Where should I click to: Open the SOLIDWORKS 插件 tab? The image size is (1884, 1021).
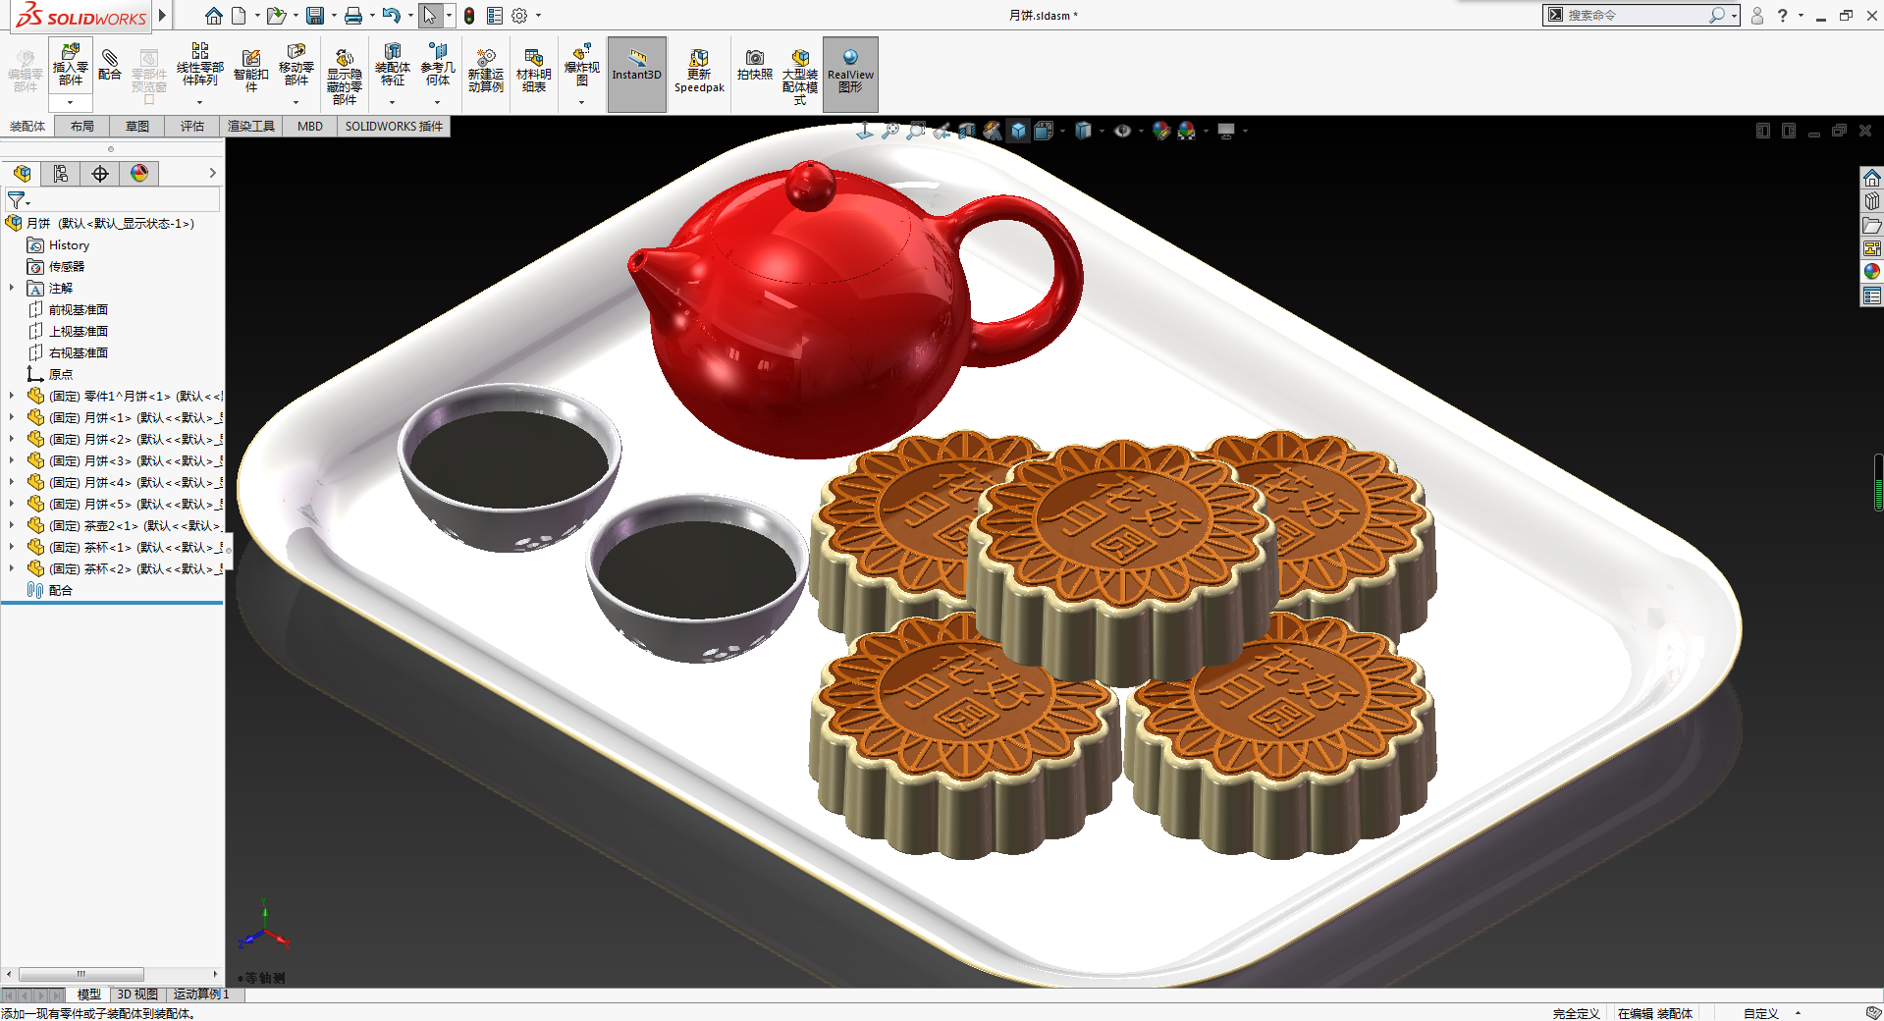coord(394,126)
